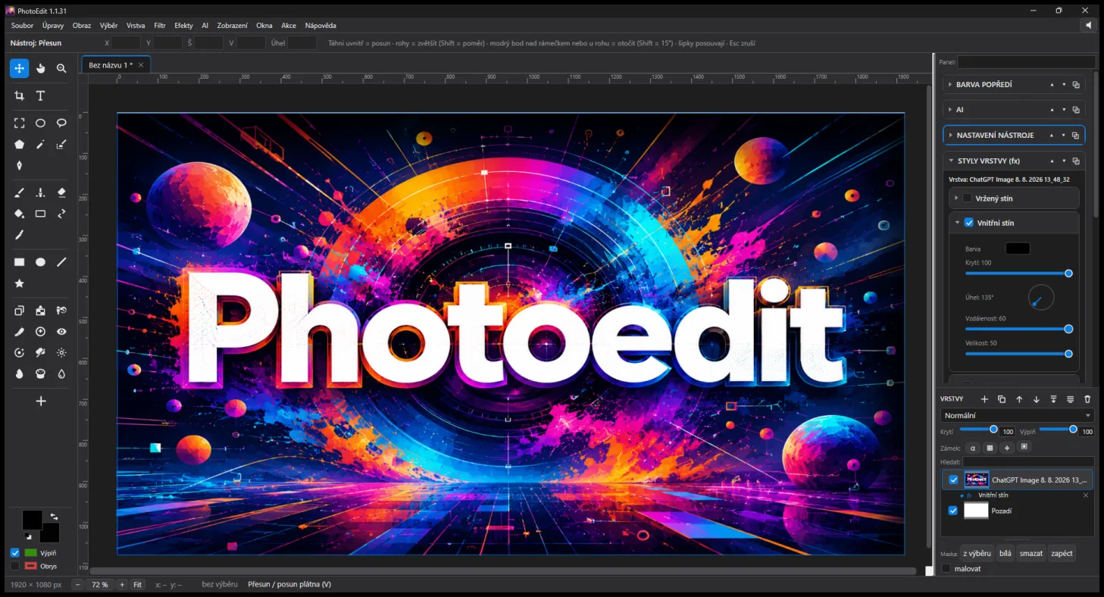
Task: Select the filled rectangle shape tool
Action: (20, 262)
